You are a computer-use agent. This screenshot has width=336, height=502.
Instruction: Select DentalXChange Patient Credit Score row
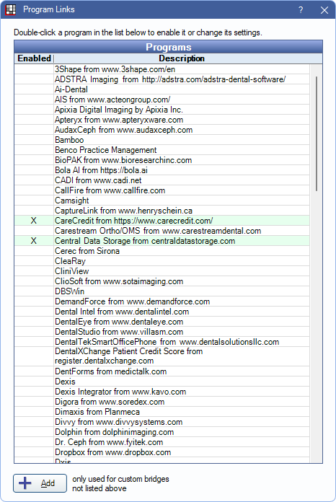coord(162,356)
